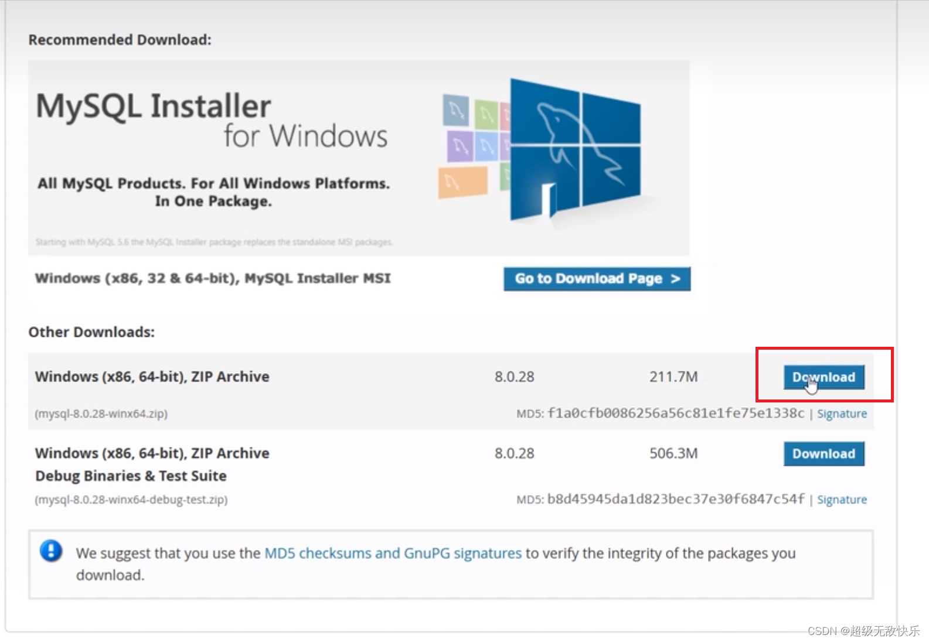Click the Go to Download Page button
The height and width of the screenshot is (642, 929).
[x=597, y=279]
